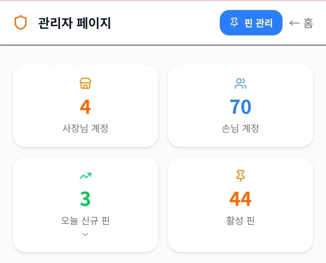Click the orange shield admin icon

click(21, 22)
